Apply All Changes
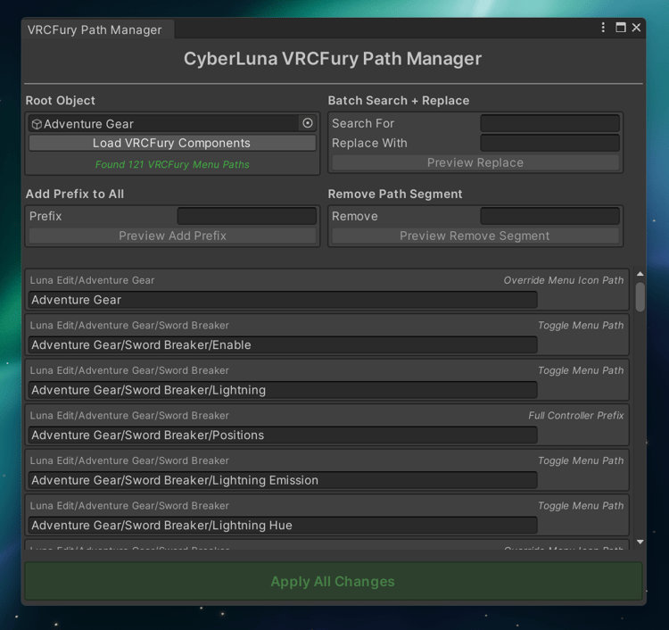 pos(333,581)
